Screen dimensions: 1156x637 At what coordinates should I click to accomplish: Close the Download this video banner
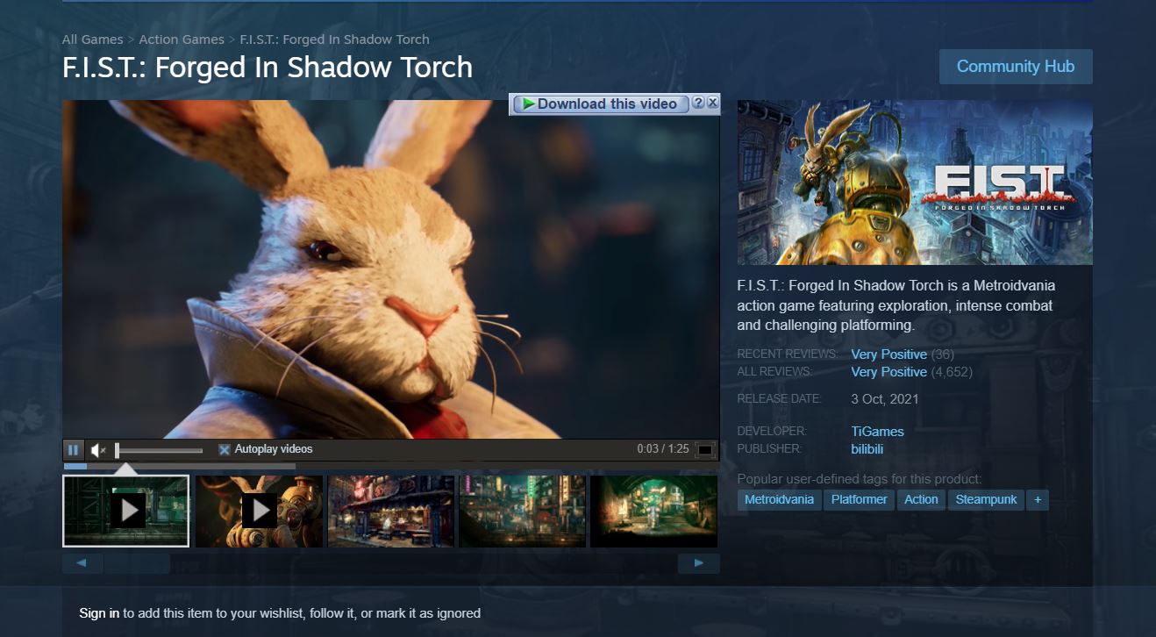(x=711, y=103)
